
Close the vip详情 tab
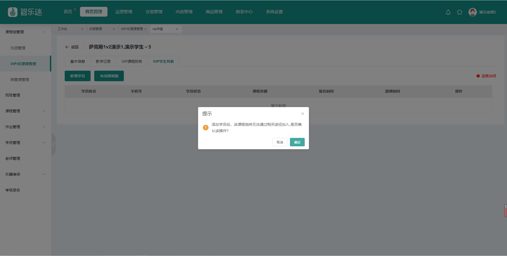tap(177, 29)
